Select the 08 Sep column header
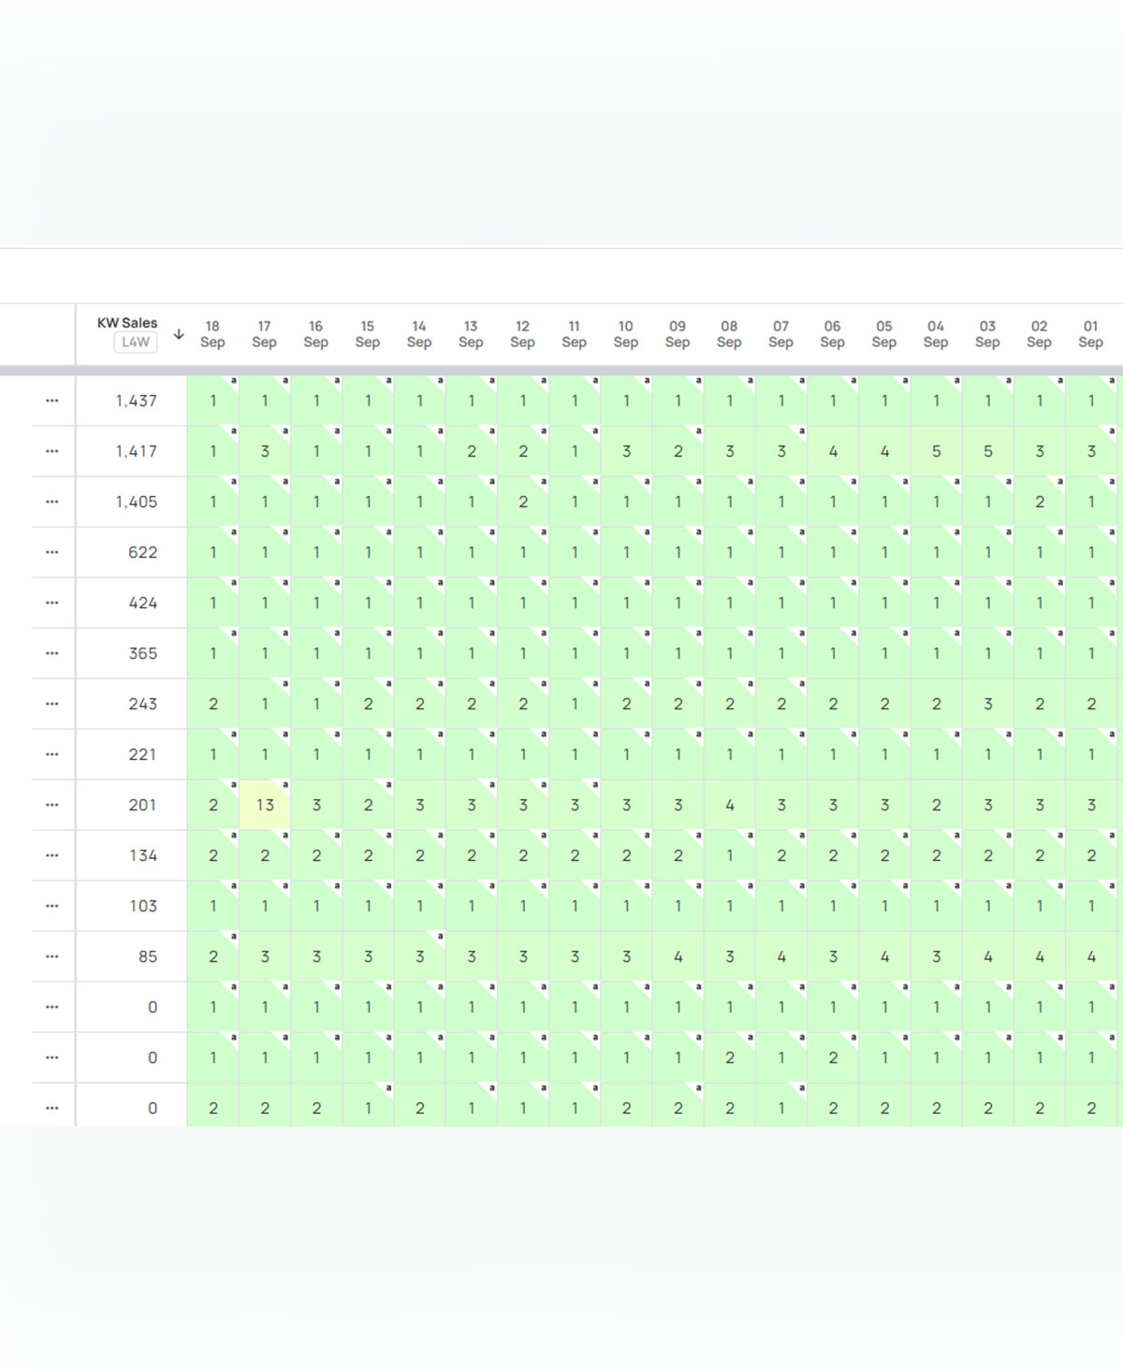Image resolution: width=1123 pixels, height=1371 pixels. tap(729, 334)
